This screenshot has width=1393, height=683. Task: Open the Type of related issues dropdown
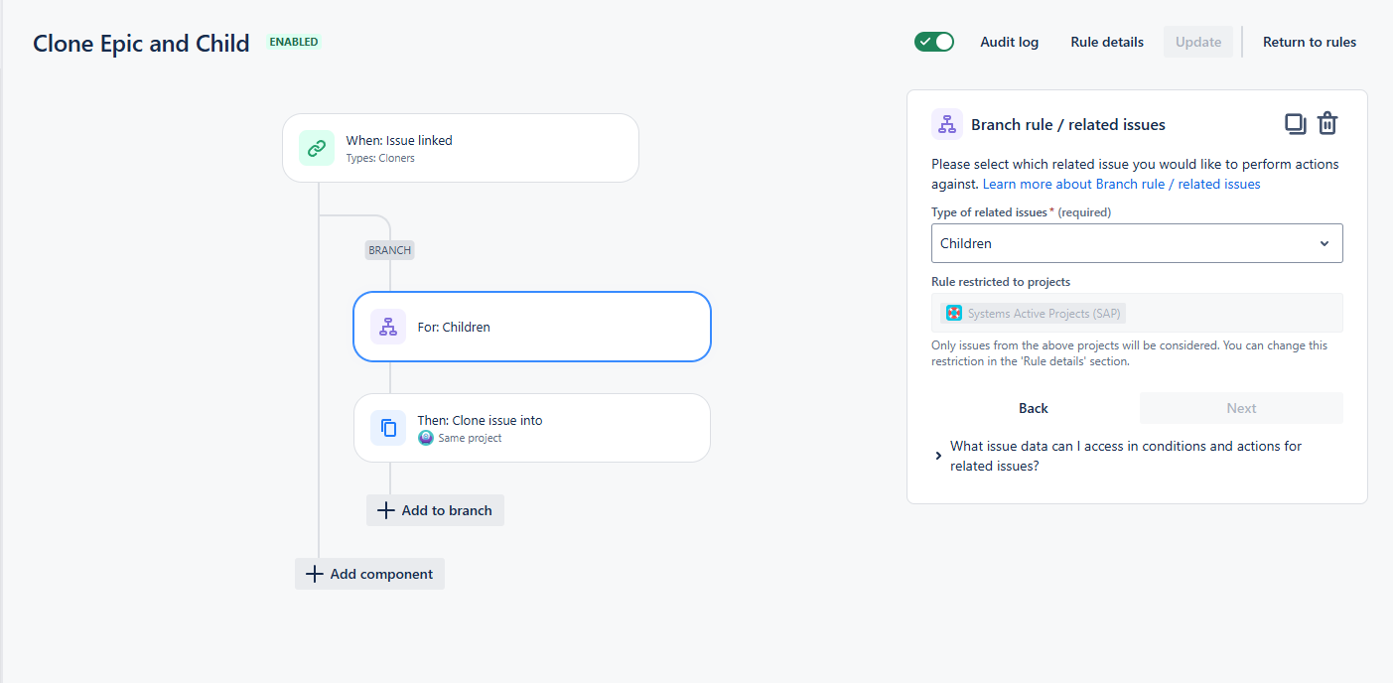pyautogui.click(x=1137, y=243)
